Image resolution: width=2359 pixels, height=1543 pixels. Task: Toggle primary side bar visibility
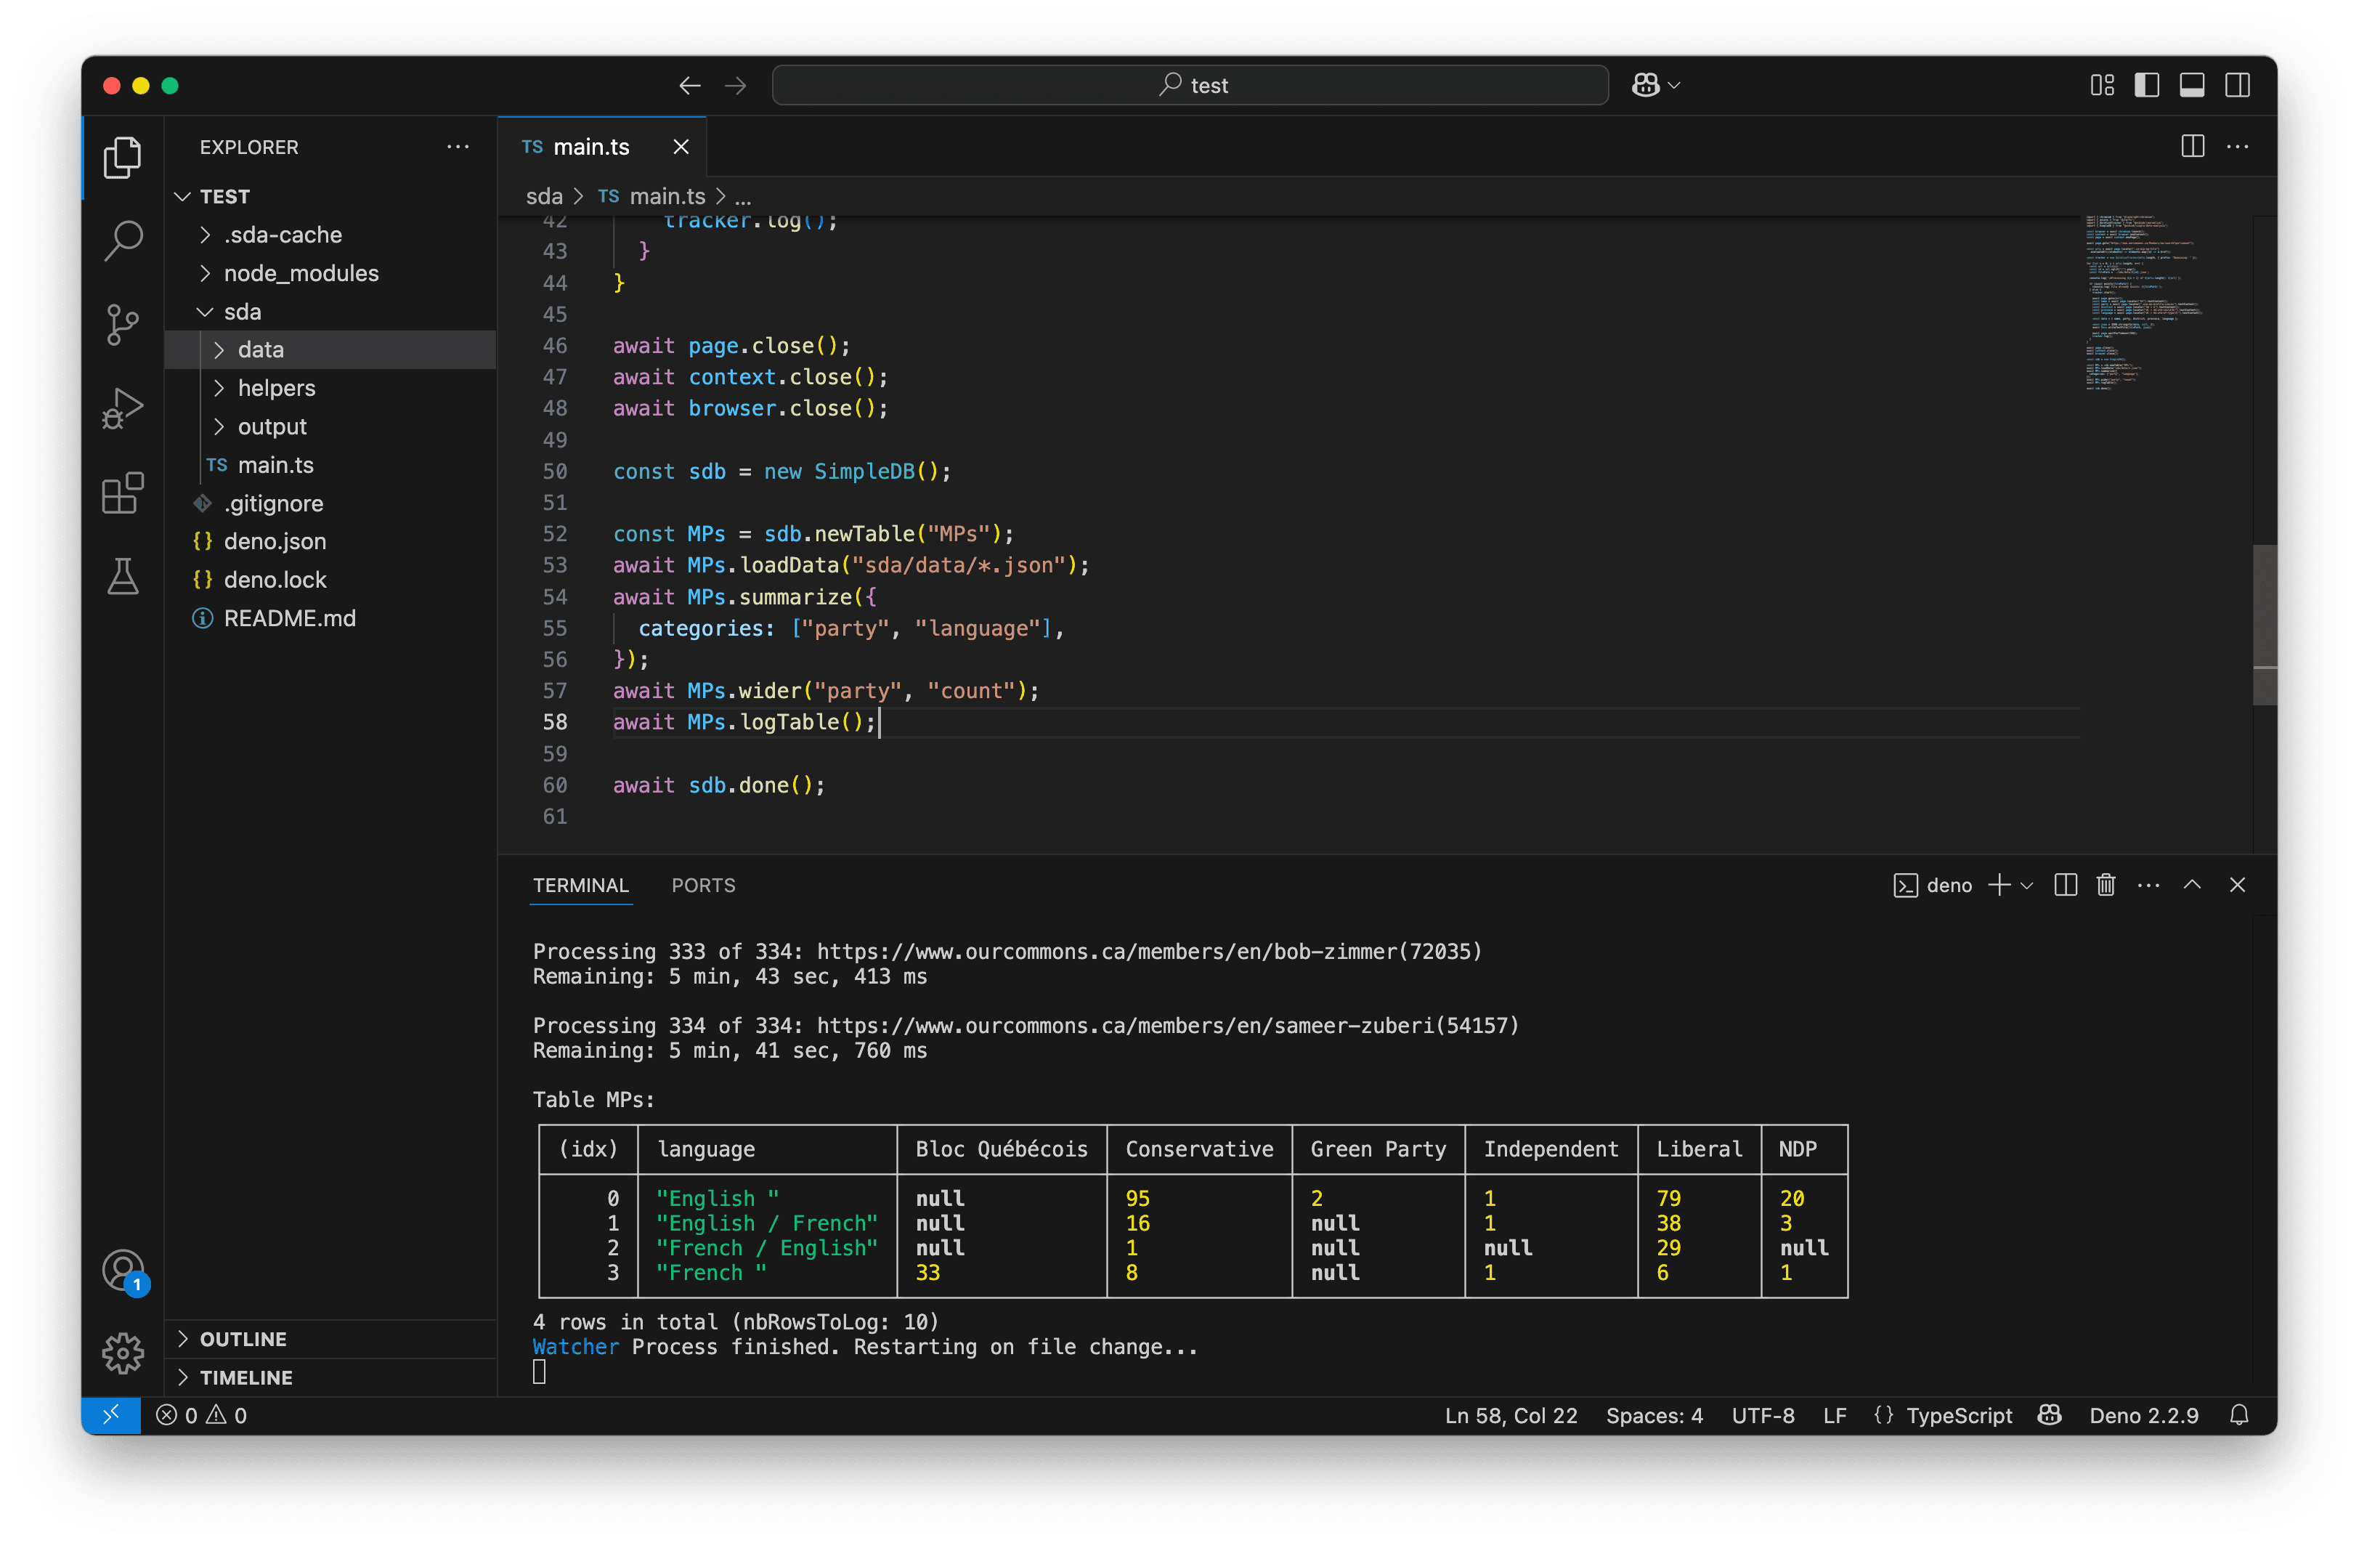click(2147, 85)
